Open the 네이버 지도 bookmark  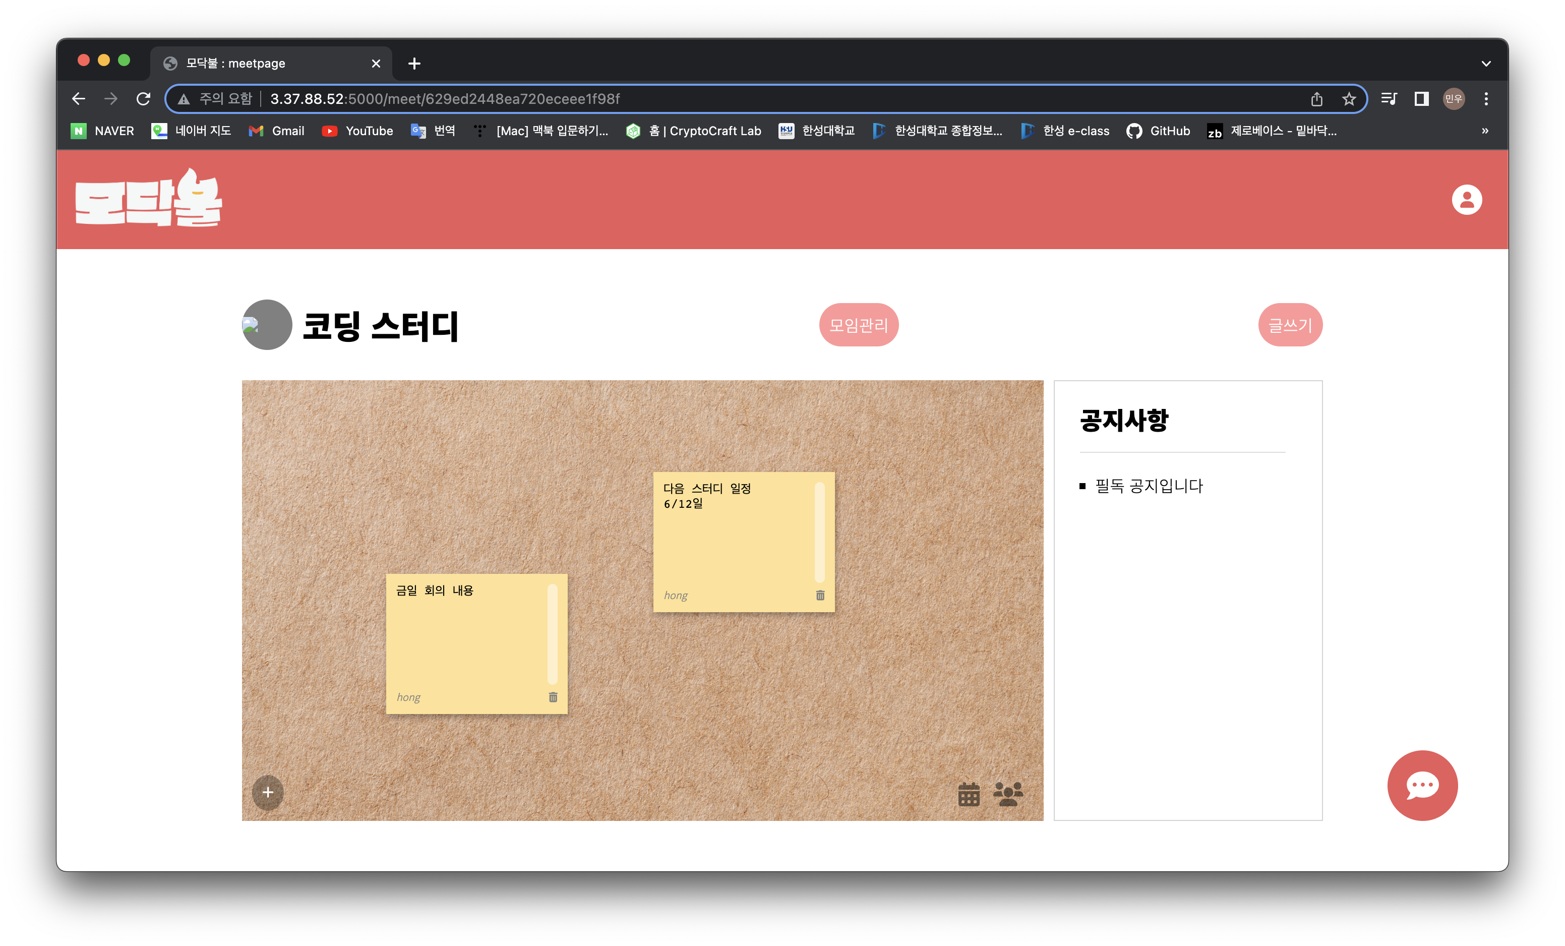coord(191,131)
